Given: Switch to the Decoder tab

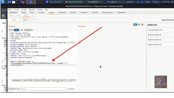Looking at the screenshot, I should pos(73,13).
